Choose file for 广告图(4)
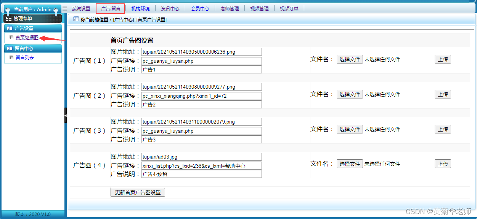Viewport: 477px width, 219px height. tap(350, 164)
